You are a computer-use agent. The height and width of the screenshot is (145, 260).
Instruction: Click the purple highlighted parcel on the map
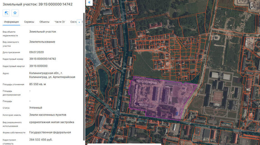pos(161,100)
